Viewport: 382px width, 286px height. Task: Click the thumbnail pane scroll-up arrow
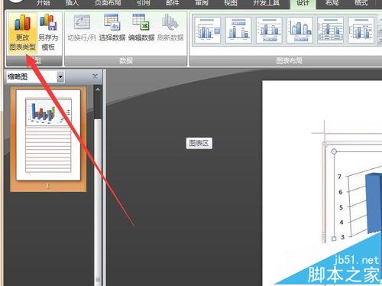click(98, 89)
